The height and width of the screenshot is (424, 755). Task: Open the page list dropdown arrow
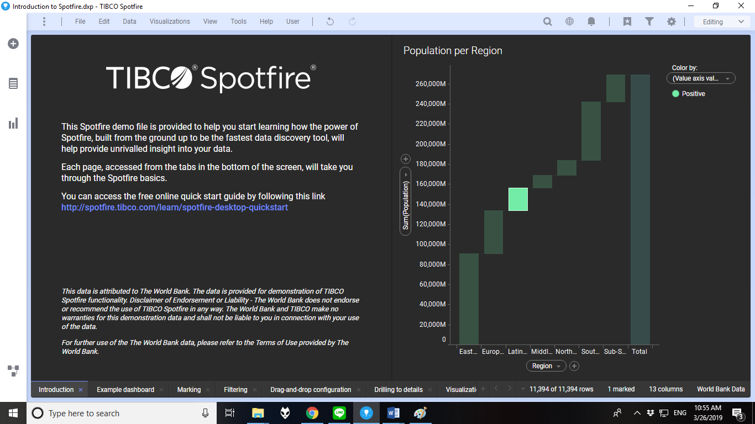tap(523, 389)
